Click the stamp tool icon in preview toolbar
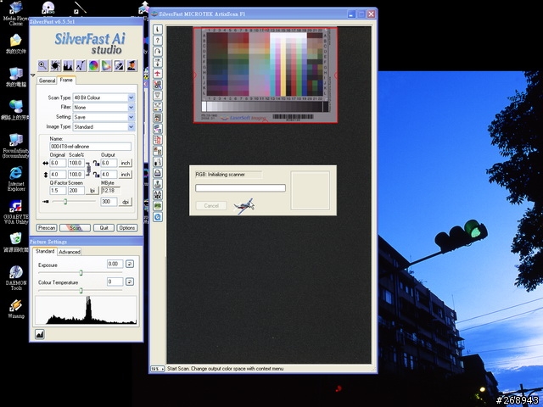 point(158,184)
